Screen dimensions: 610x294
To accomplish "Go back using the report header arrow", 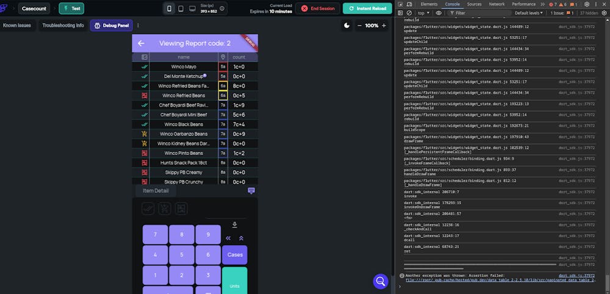I will 142,43.
